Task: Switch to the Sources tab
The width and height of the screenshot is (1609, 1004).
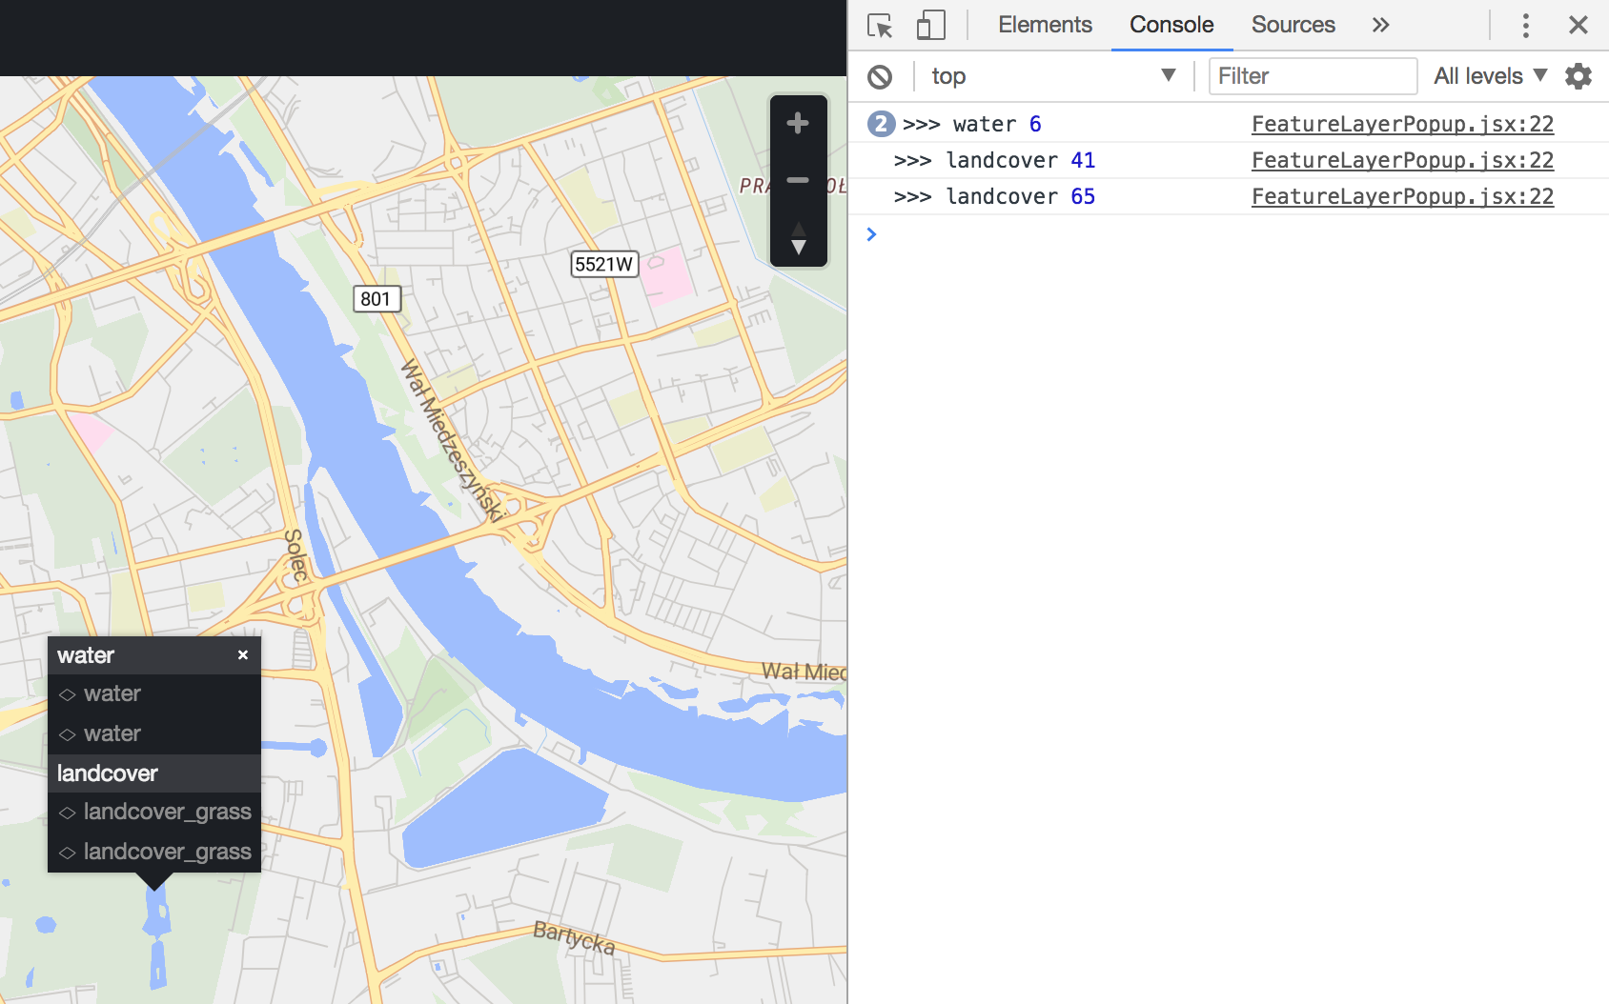Action: click(x=1293, y=25)
